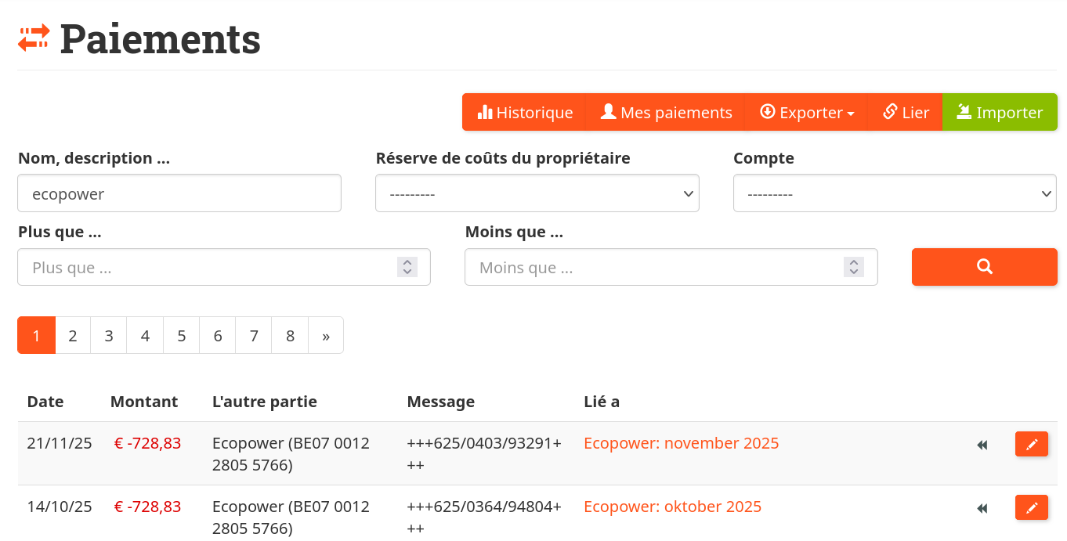This screenshot has height=541, width=1067.
Task: Click the edit pencil on the oktober payment row
Action: (x=1032, y=507)
